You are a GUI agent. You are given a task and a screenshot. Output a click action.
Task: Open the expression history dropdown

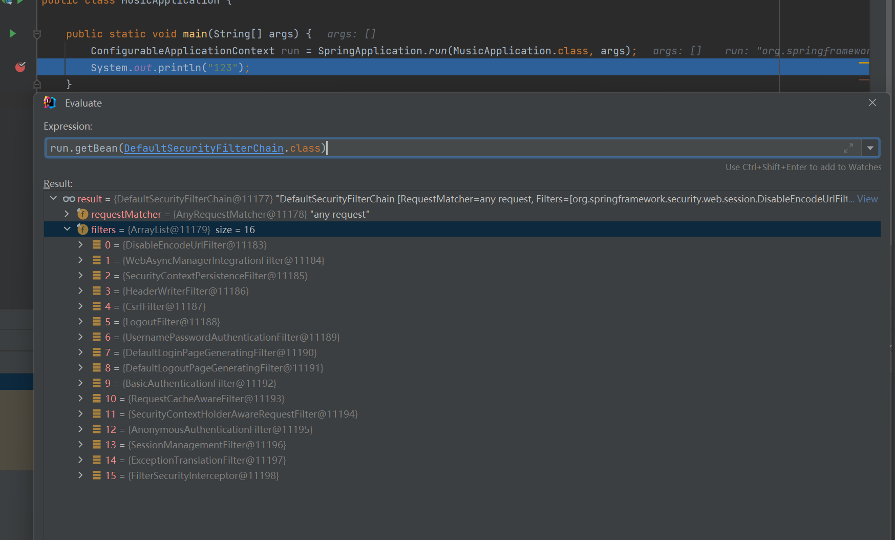click(x=870, y=148)
